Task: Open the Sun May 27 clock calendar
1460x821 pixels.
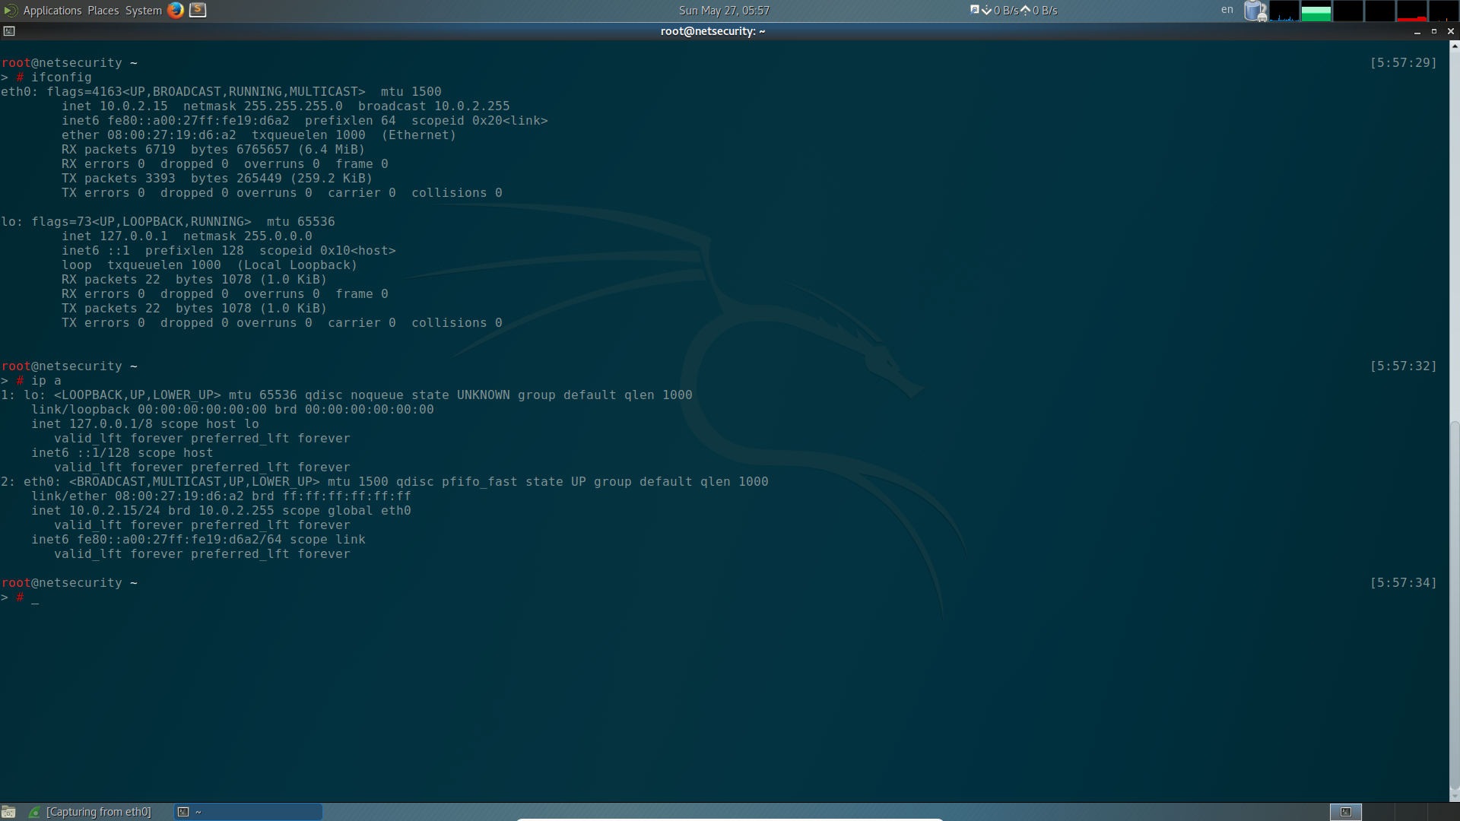Action: 724,11
